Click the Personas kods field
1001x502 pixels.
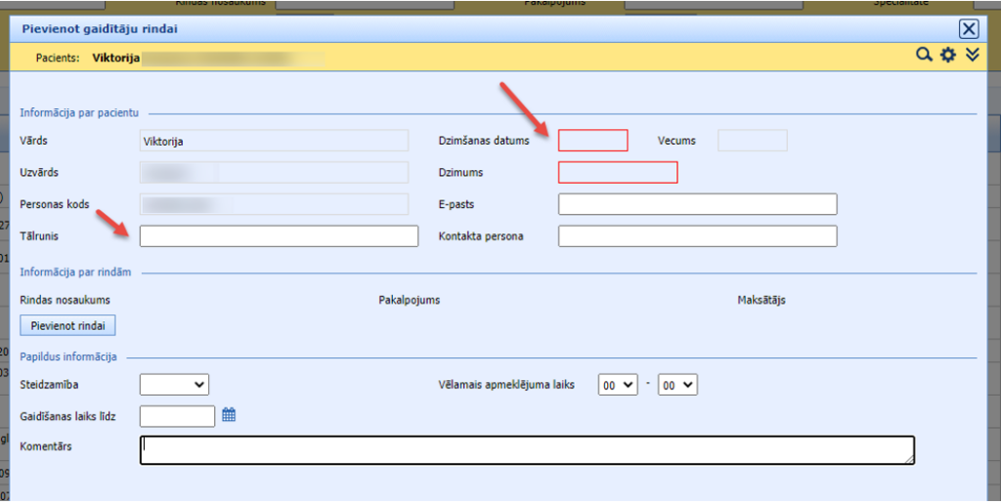(274, 204)
